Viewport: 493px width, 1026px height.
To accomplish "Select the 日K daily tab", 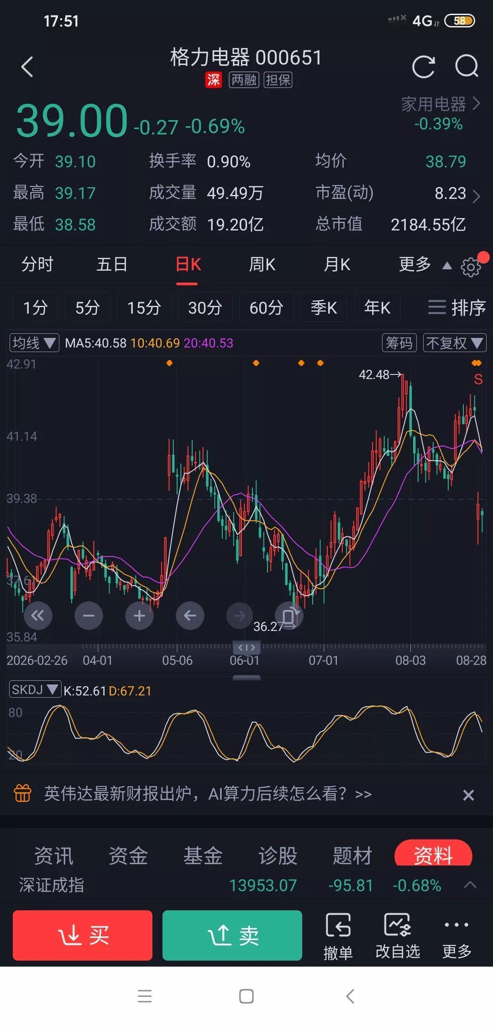I will pyautogui.click(x=188, y=264).
